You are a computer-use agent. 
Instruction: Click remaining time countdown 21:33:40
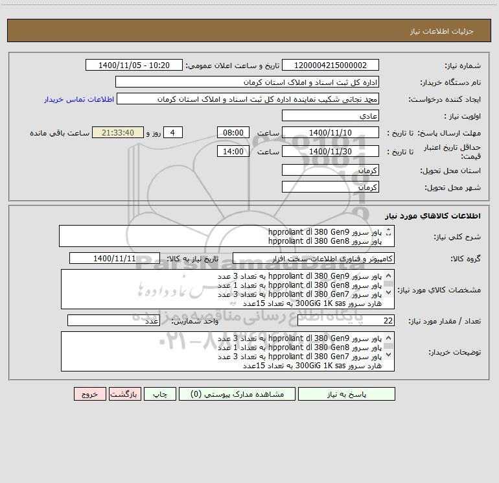click(118, 132)
